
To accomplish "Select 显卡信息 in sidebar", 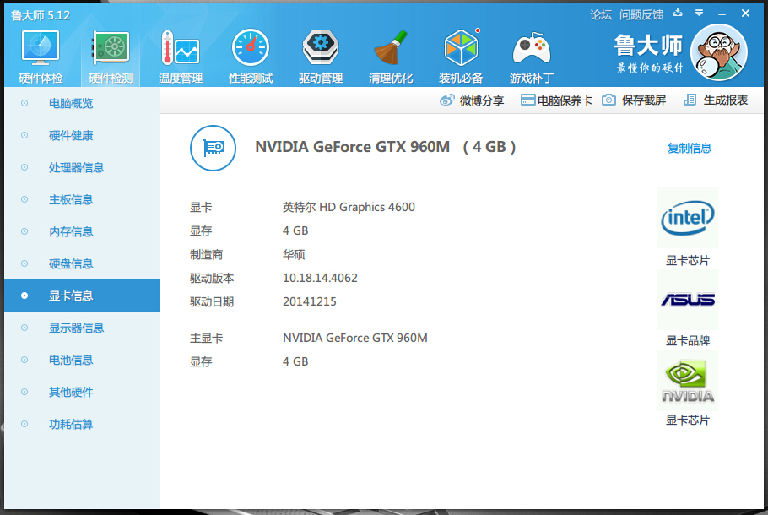I will [83, 295].
